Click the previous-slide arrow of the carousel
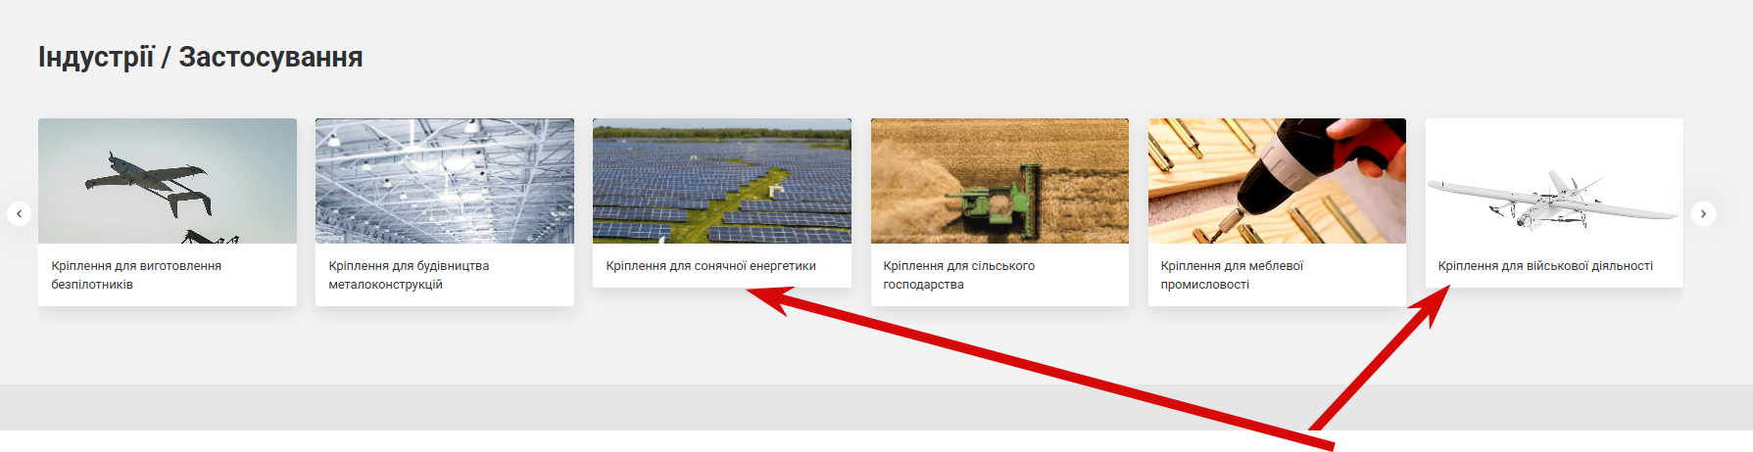This screenshot has height=452, width=1753. (x=19, y=213)
